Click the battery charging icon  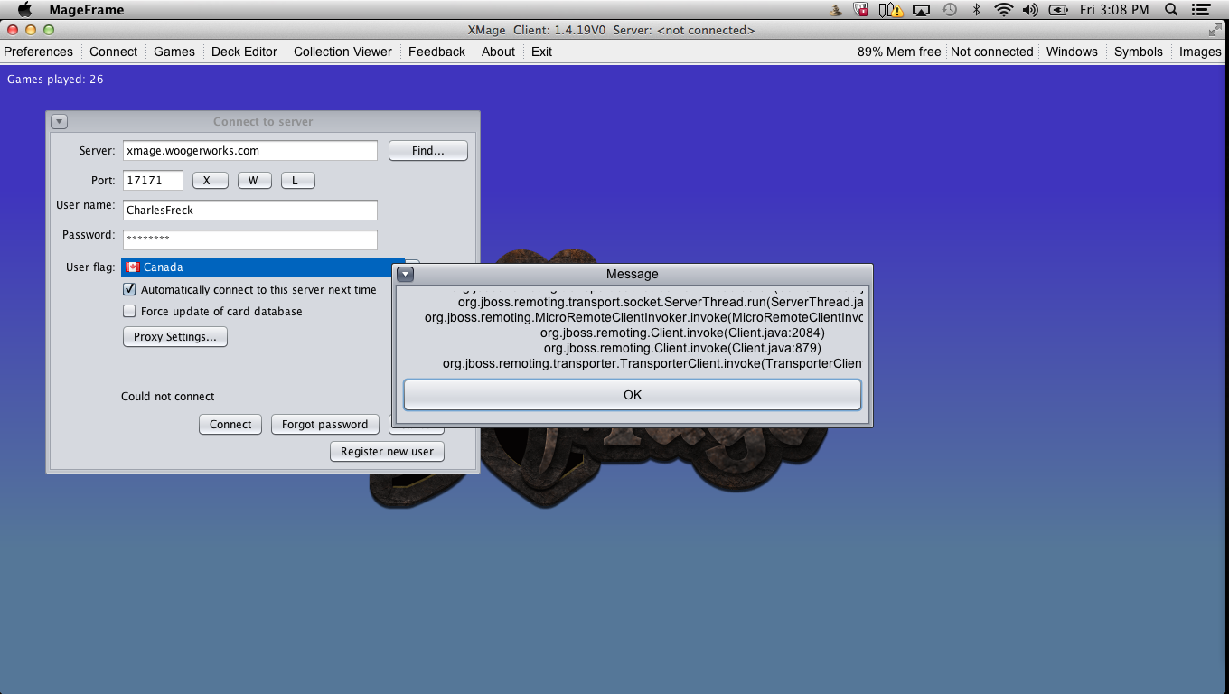click(1058, 10)
